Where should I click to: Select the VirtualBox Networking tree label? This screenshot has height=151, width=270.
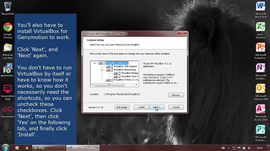(124, 70)
